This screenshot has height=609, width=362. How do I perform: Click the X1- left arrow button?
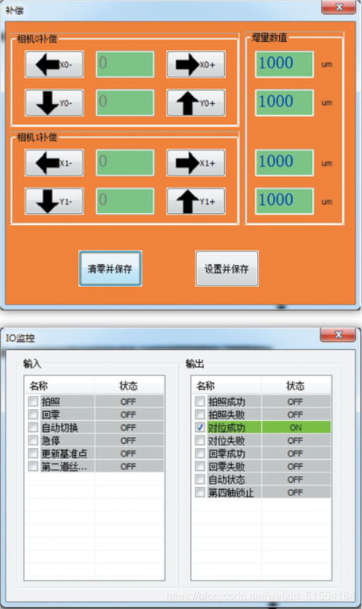(x=54, y=163)
